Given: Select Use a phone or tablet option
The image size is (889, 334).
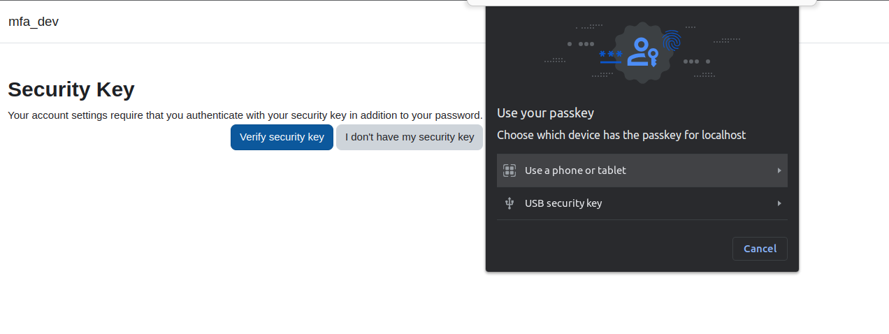Looking at the screenshot, I should pyautogui.click(x=642, y=170).
